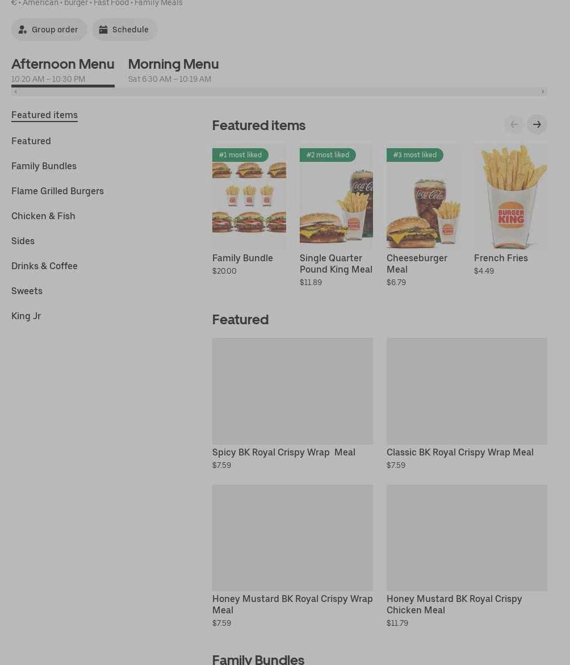Click the previous arrow in Featured items
Image resolution: width=570 pixels, height=665 pixels.
click(514, 124)
